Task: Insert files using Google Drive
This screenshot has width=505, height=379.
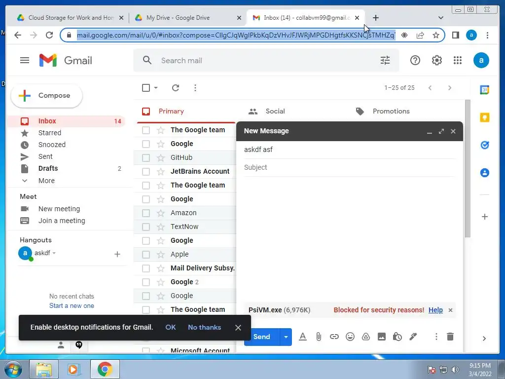Action: click(365, 337)
